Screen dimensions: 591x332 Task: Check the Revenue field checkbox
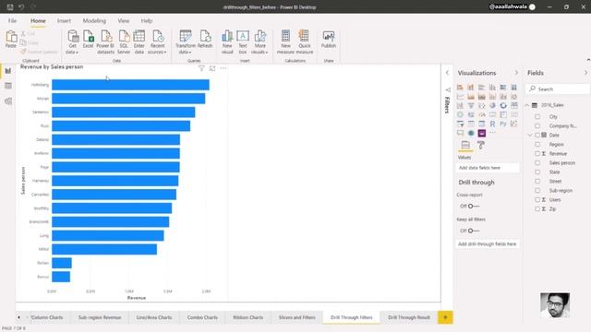[x=537, y=154]
